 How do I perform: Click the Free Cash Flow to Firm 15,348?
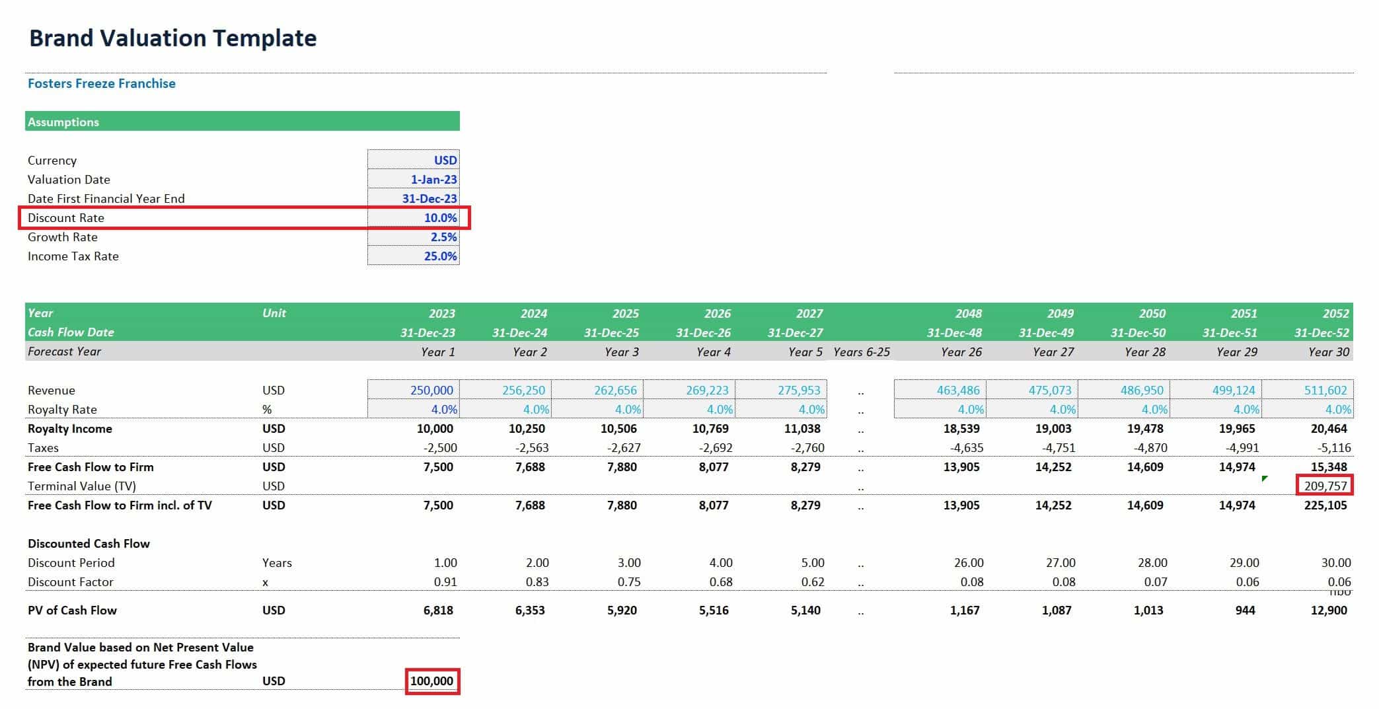(x=1329, y=466)
